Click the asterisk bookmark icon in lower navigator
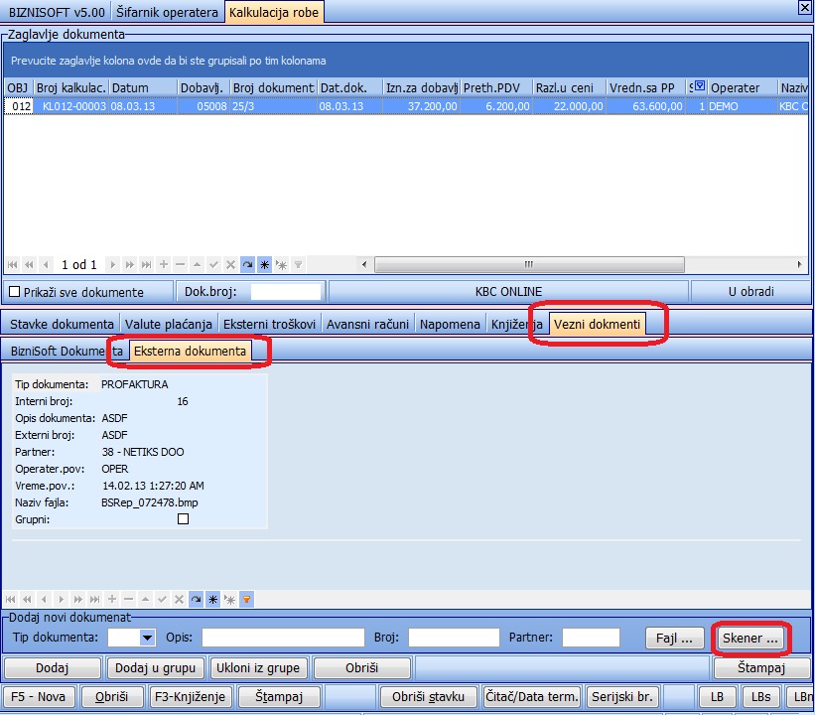 point(212,600)
